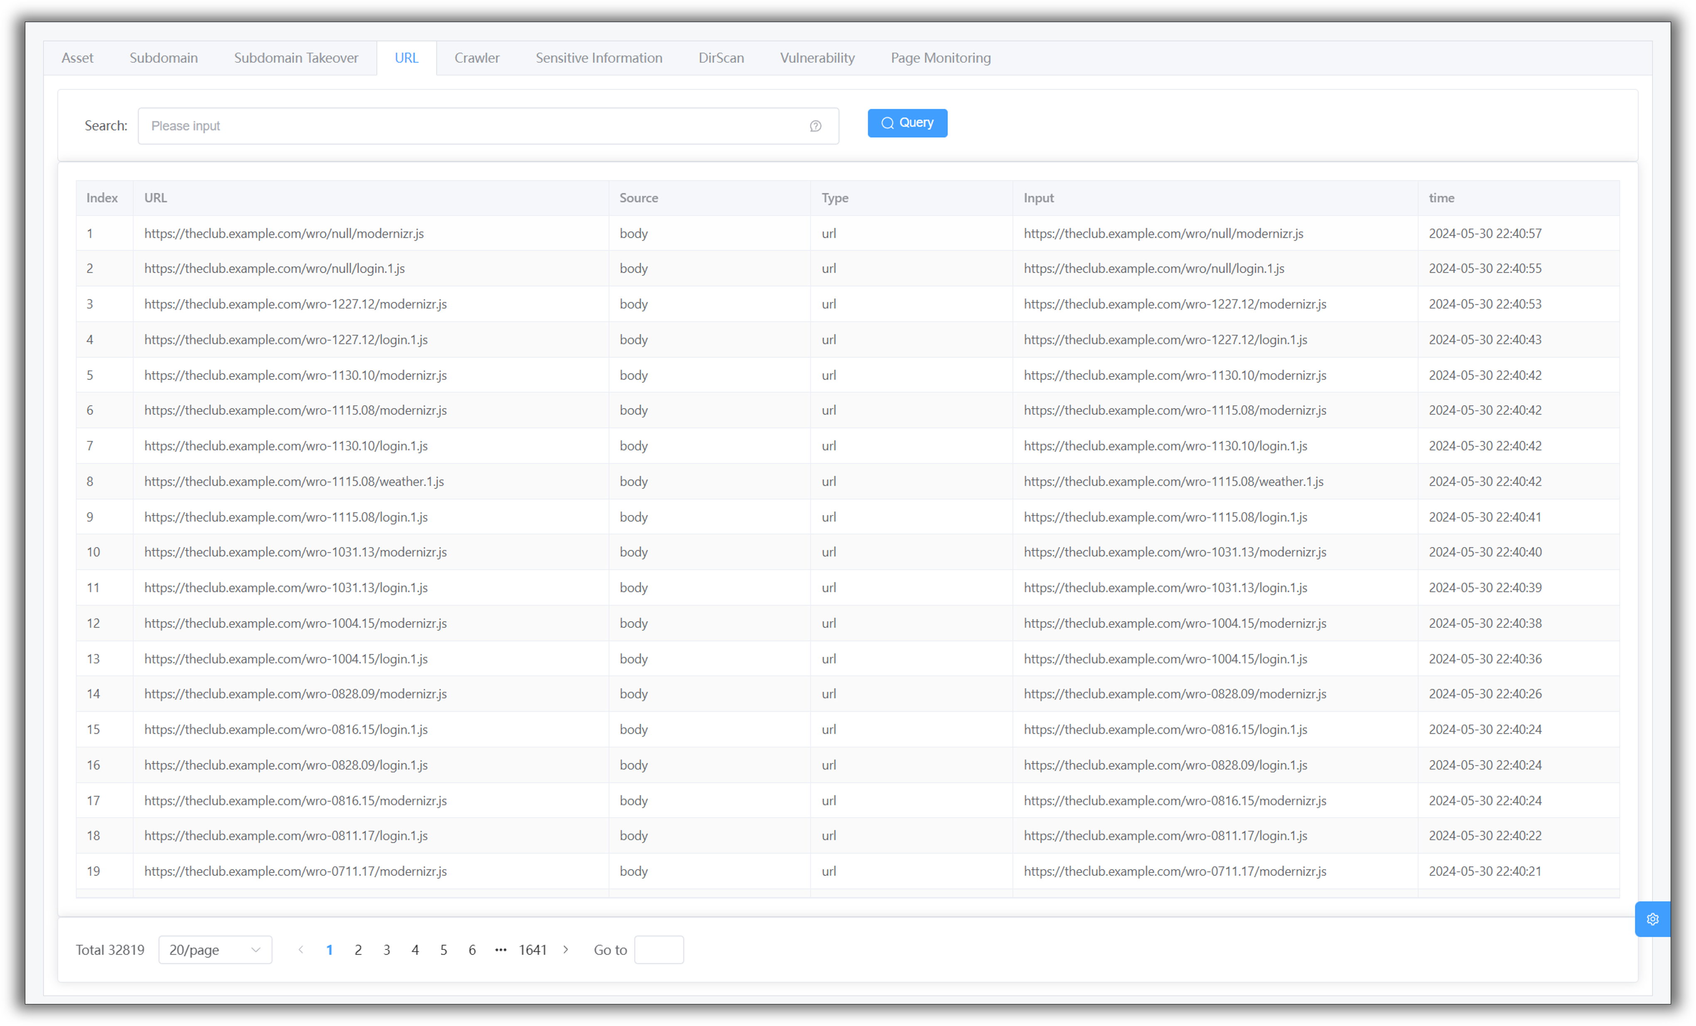This screenshot has height=1026, width=1696.
Task: Switch to the Page Monitoring tab
Action: 940,58
